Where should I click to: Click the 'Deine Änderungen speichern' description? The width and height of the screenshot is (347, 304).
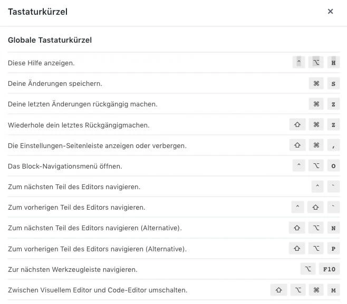55,84
